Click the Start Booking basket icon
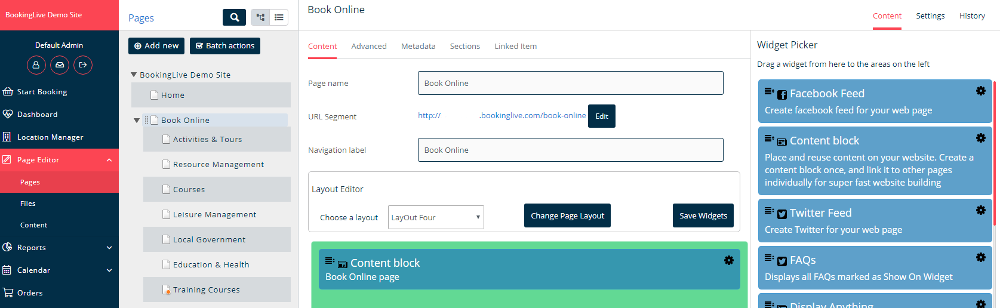 [x=8, y=91]
